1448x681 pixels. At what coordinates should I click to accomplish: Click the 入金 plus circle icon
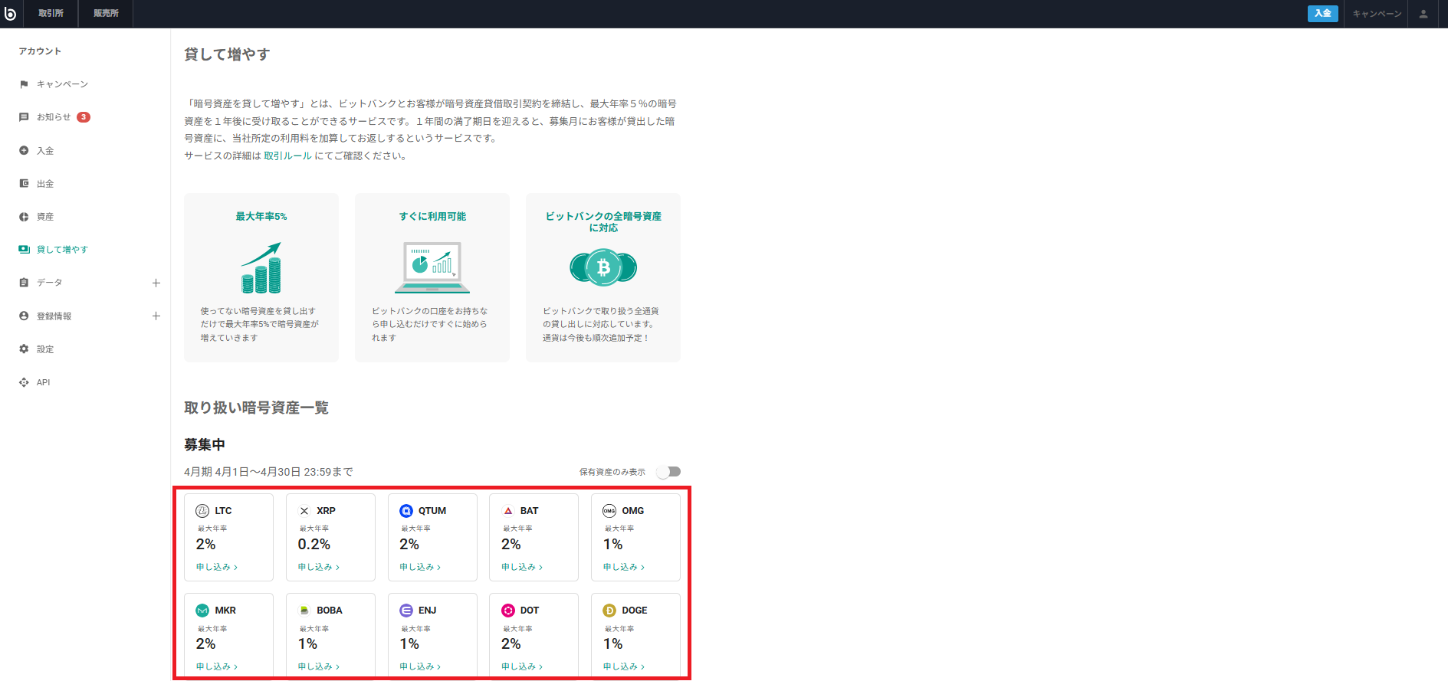(24, 151)
